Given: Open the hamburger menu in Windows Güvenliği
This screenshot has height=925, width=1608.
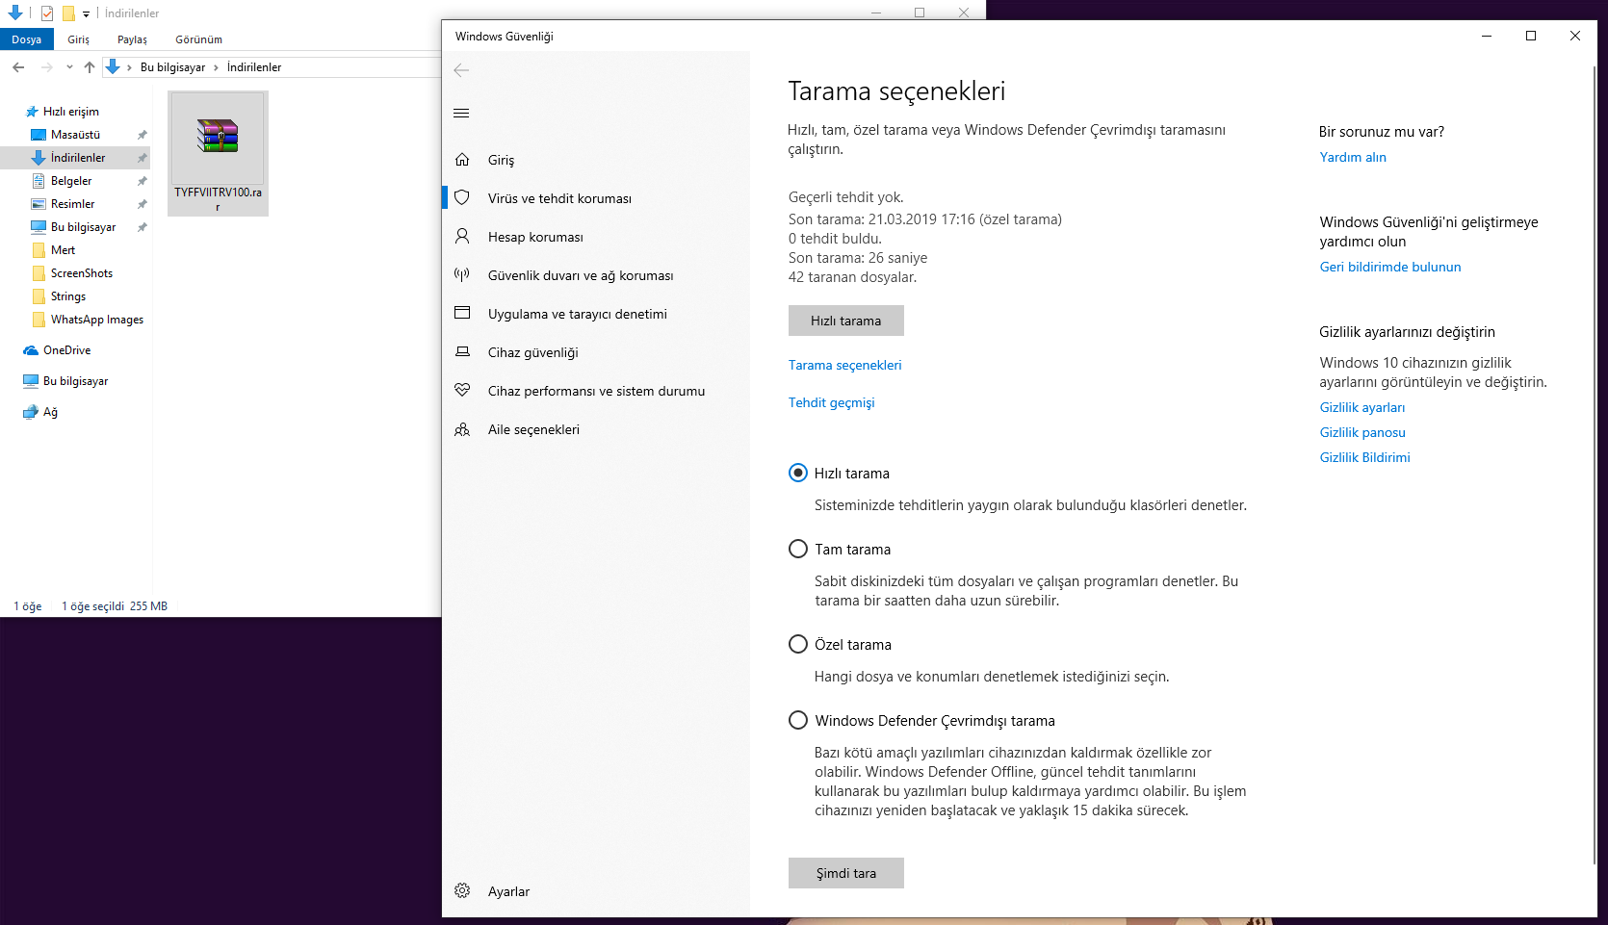Looking at the screenshot, I should [x=461, y=114].
